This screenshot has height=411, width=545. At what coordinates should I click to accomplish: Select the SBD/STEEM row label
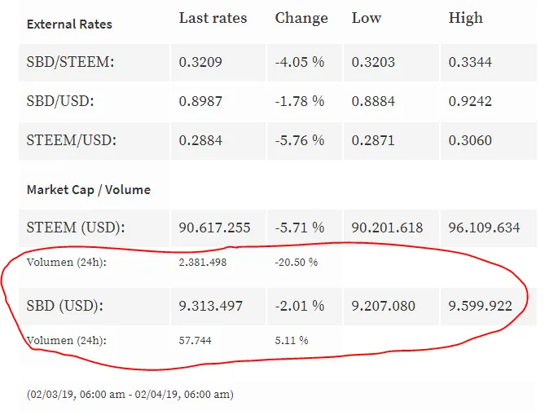(70, 62)
